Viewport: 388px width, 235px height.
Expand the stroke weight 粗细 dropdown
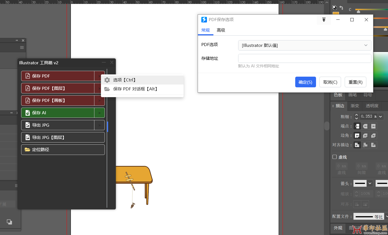(380, 117)
